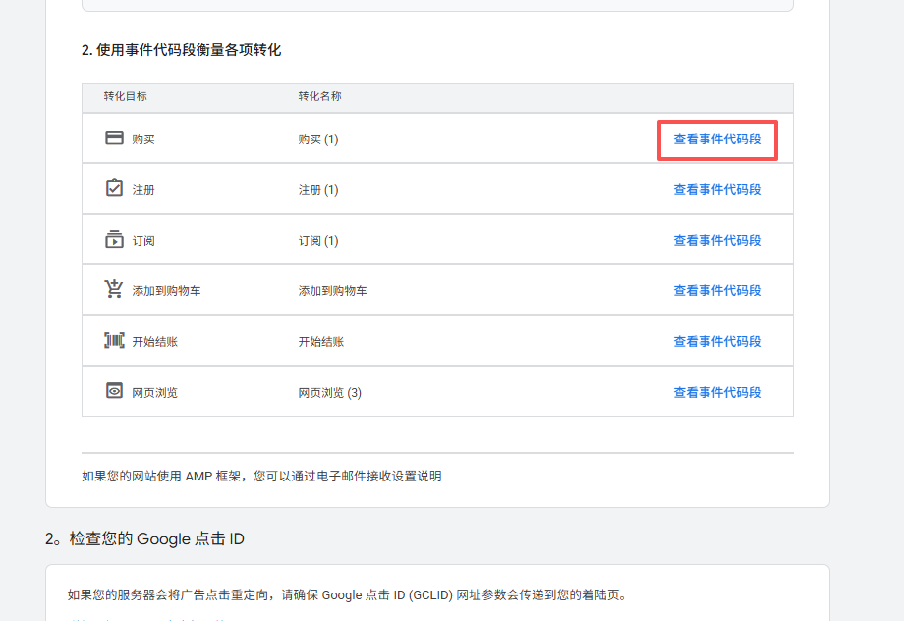View the event snippet for 添加到购物车
The height and width of the screenshot is (621, 904).
716,291
